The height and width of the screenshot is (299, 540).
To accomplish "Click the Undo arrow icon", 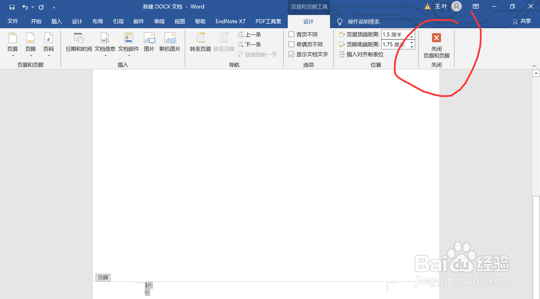I will [x=25, y=7].
